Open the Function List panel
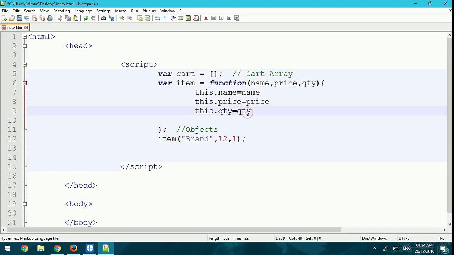454x255 pixels. click(x=196, y=18)
